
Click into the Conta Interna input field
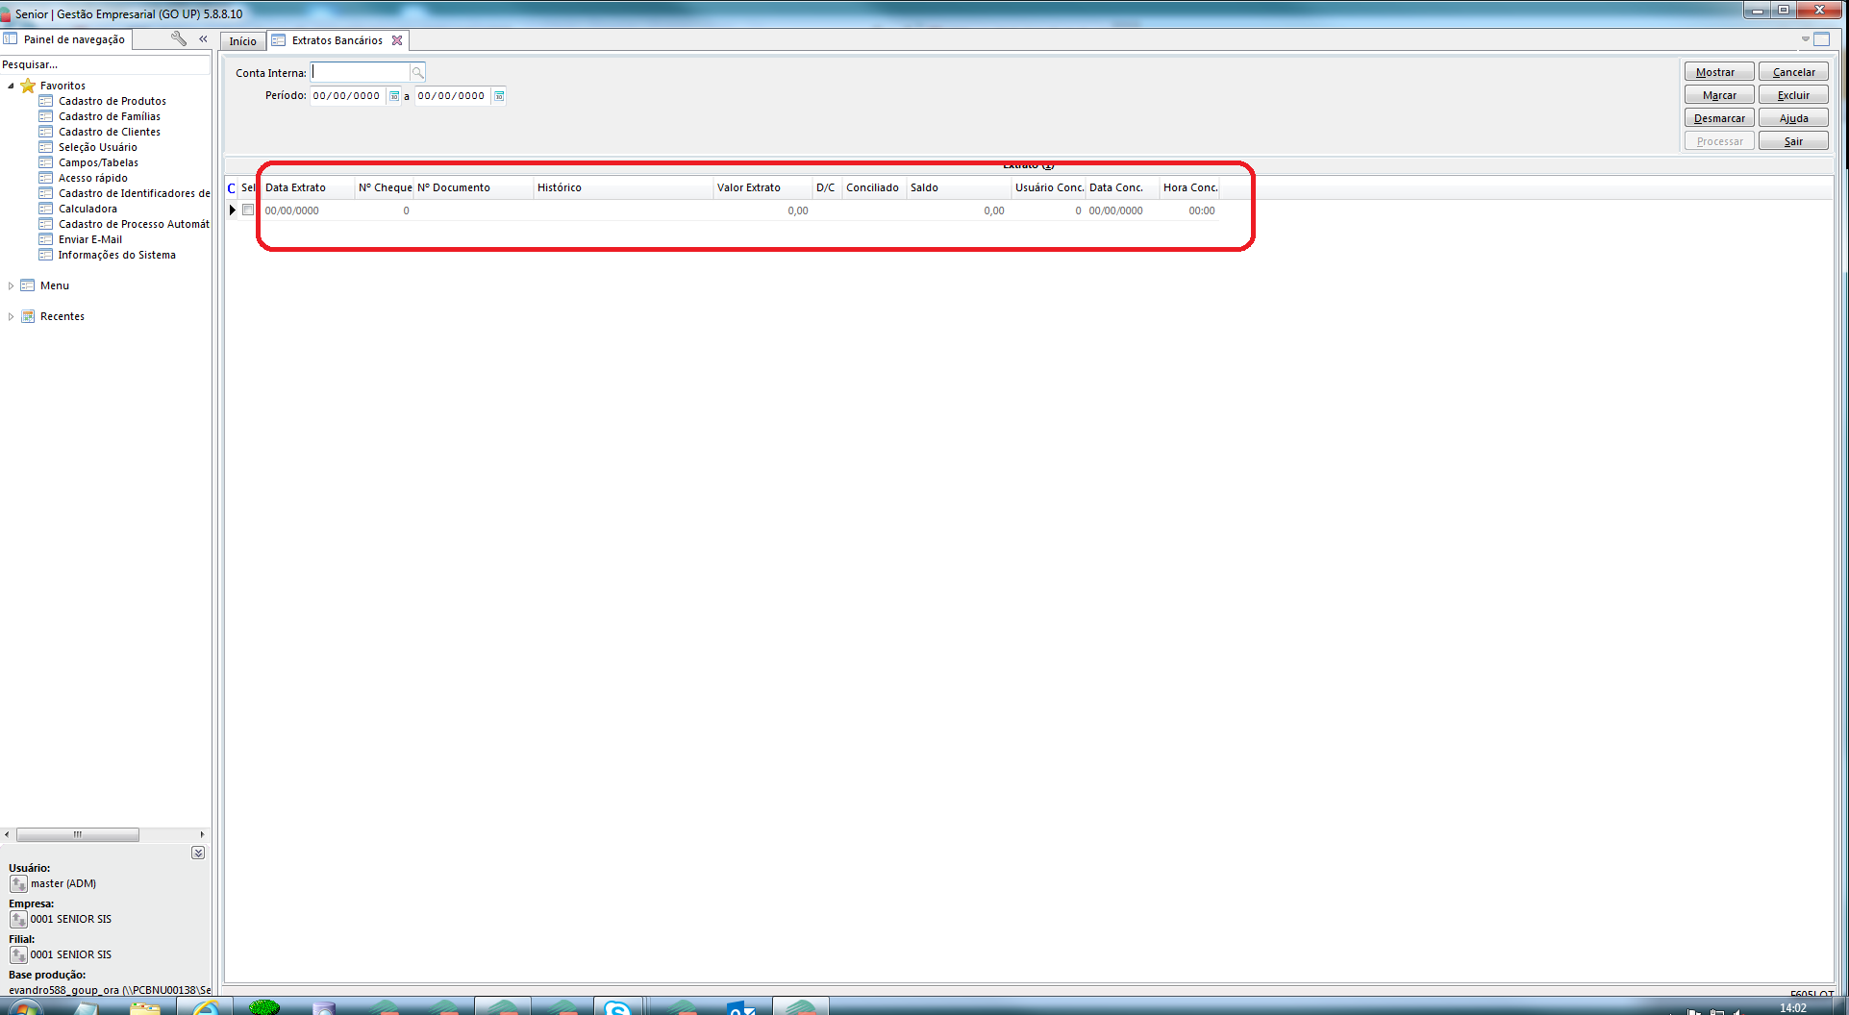(x=361, y=73)
